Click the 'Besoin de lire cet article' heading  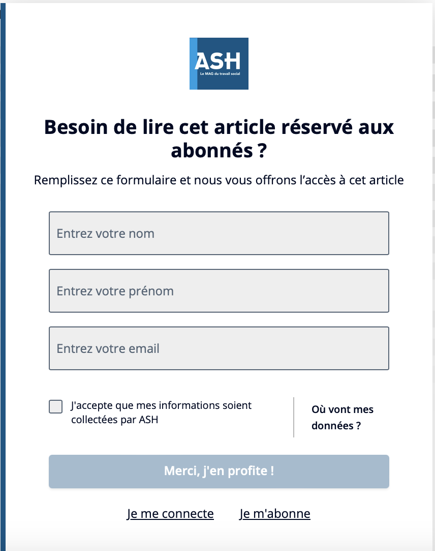(x=219, y=127)
